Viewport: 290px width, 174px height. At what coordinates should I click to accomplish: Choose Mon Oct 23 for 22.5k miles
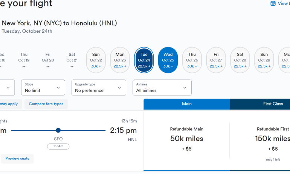click(x=120, y=60)
